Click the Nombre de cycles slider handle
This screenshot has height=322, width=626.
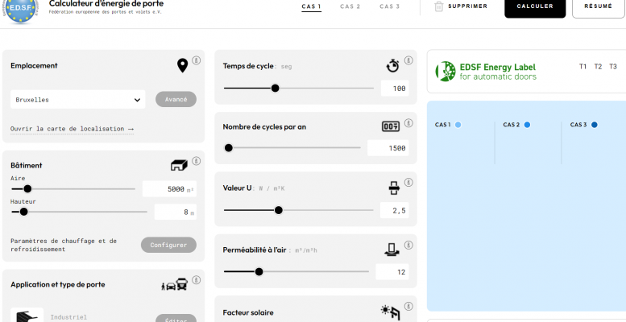point(228,148)
